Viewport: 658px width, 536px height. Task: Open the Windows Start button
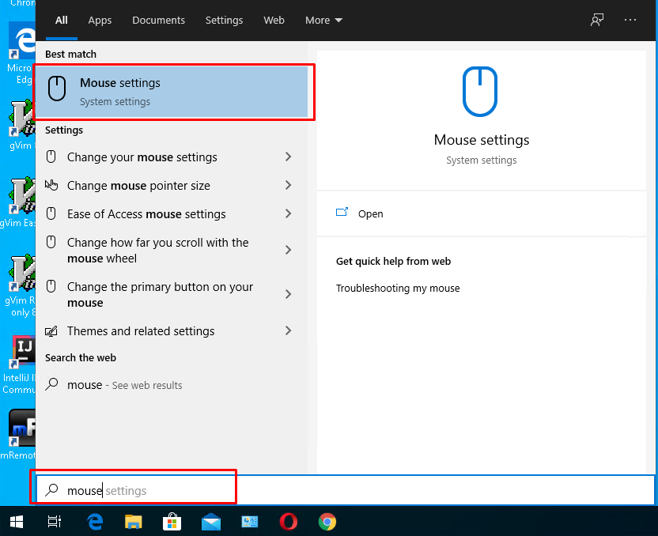pyautogui.click(x=17, y=522)
